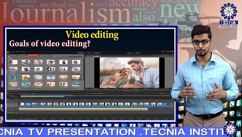The width and height of the screenshot is (242, 137).
Task: Click the play button below the preview
Action: (x=129, y=91)
